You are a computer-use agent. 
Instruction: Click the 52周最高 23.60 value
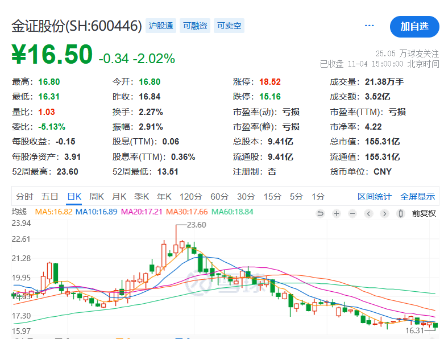pos(68,172)
